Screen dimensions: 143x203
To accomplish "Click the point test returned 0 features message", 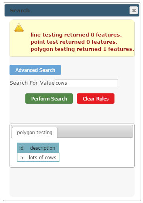I will [x=74, y=42].
